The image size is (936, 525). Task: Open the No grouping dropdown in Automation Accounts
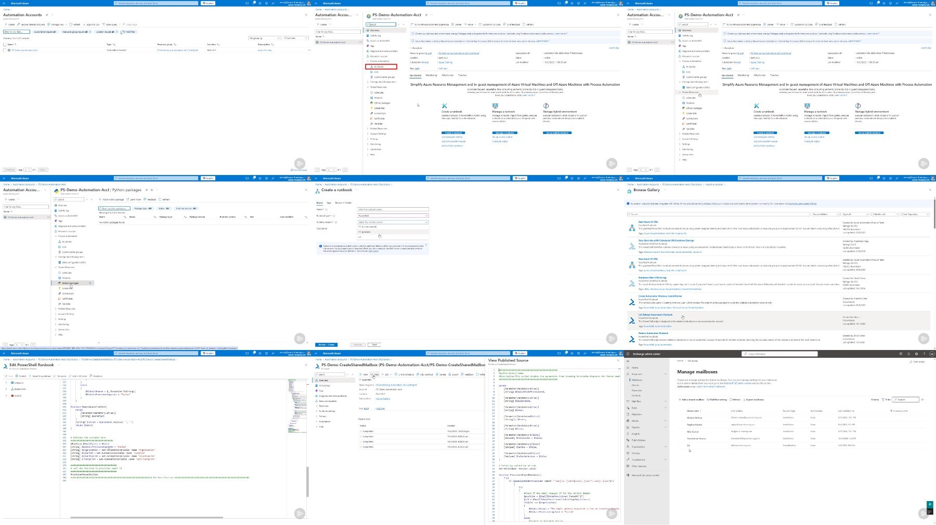265,38
